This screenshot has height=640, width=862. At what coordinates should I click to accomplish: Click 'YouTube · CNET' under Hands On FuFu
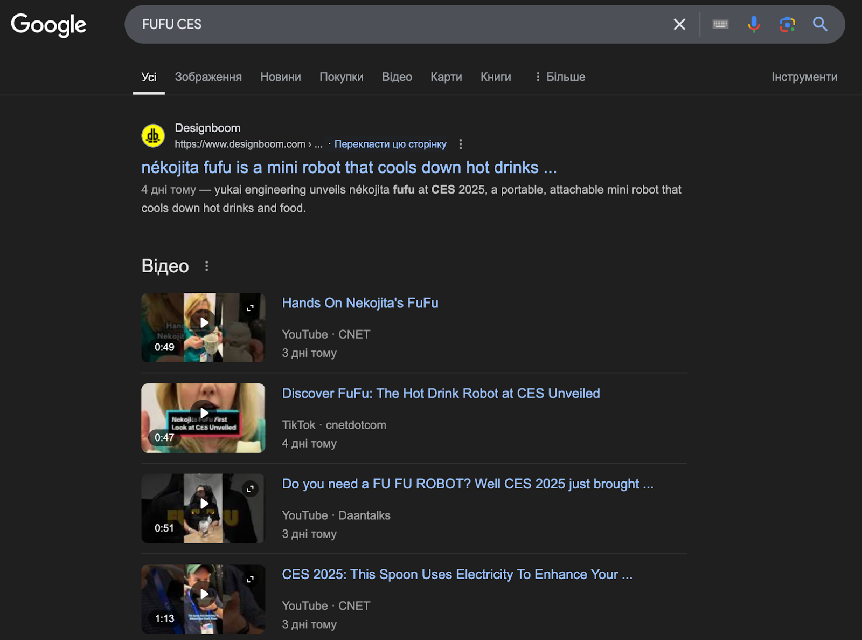(x=326, y=334)
